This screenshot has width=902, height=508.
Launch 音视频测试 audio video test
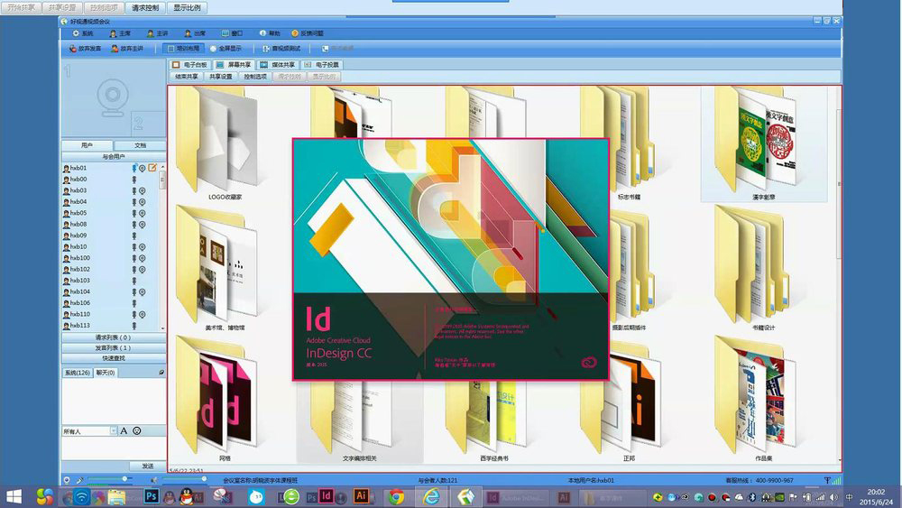point(281,49)
